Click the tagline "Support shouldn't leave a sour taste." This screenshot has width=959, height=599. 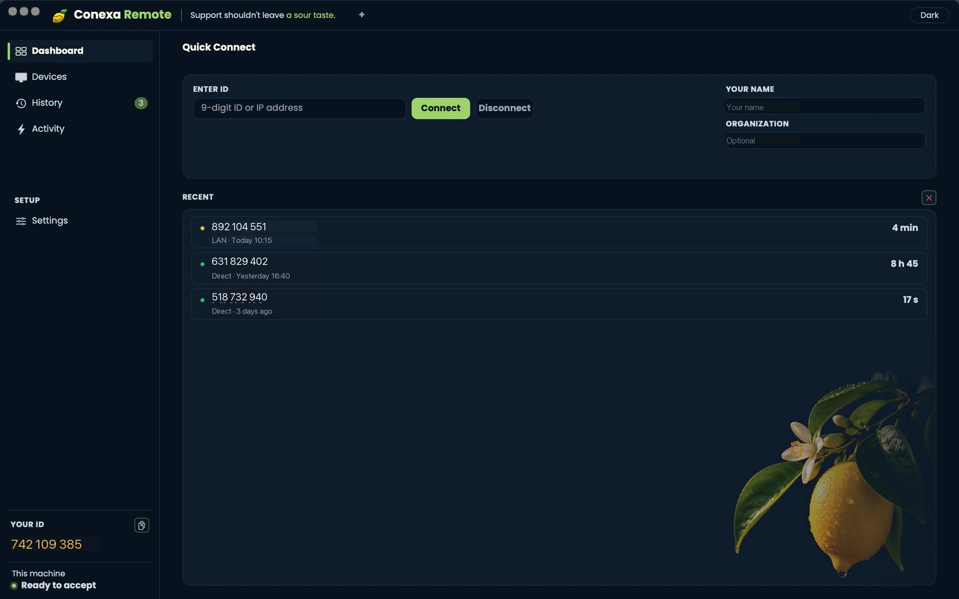pos(263,15)
